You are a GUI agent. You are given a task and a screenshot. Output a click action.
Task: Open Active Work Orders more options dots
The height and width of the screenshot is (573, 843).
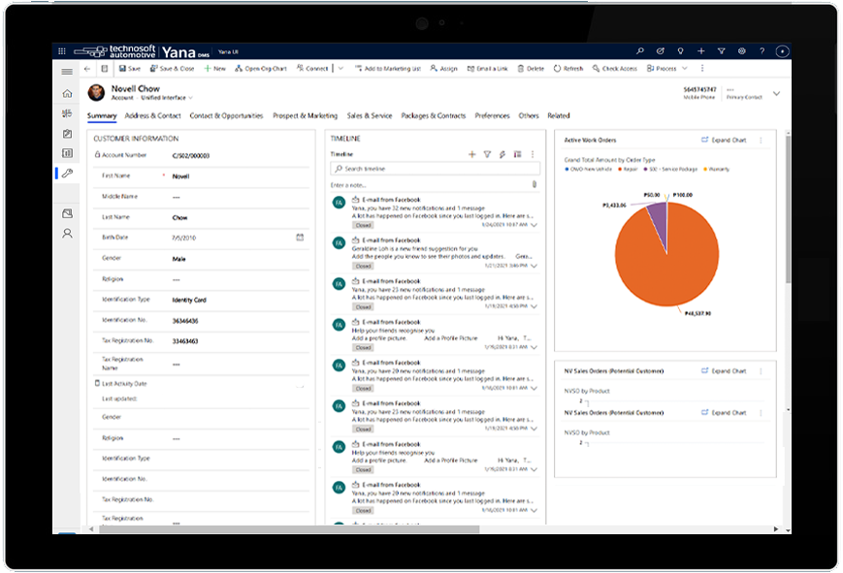coord(761,141)
